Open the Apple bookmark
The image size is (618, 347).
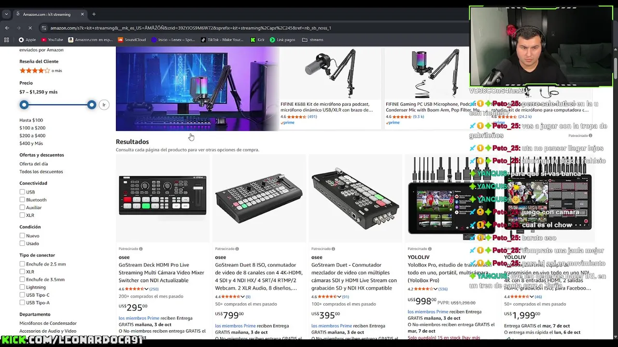(27, 40)
